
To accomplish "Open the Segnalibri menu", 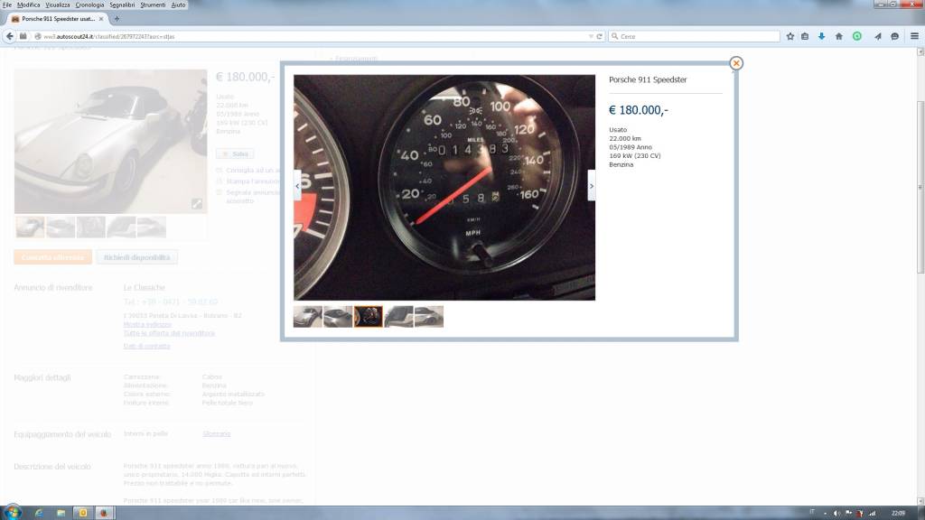I will point(122,5).
